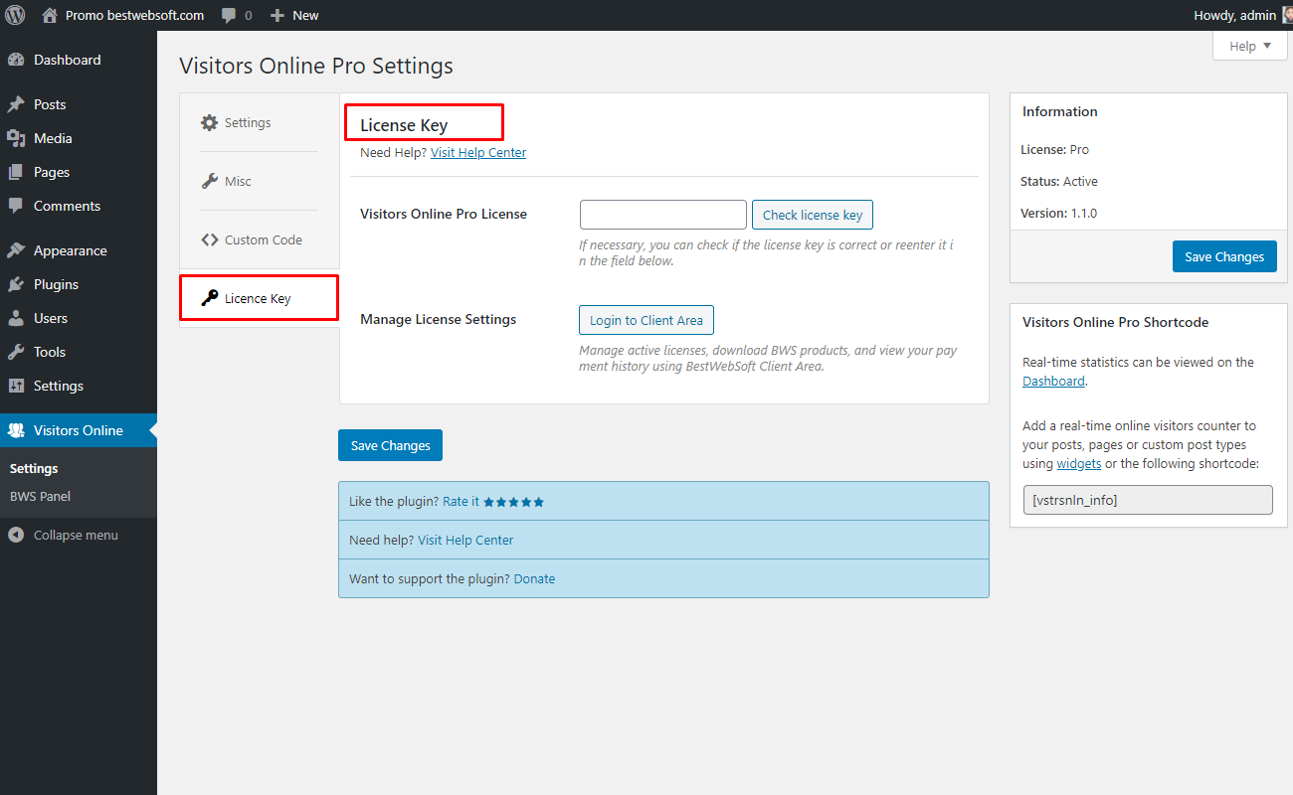Click the Login to Client Area button
The height and width of the screenshot is (795, 1293).
tap(646, 320)
